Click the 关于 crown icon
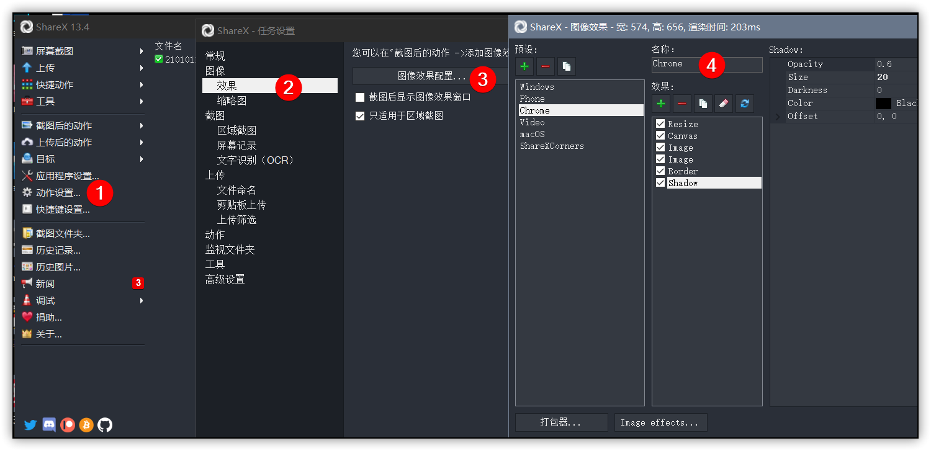931x451 pixels. click(27, 334)
